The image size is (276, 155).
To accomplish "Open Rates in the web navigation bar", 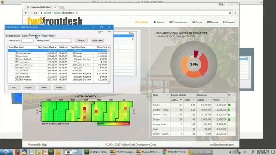I will (197, 22).
